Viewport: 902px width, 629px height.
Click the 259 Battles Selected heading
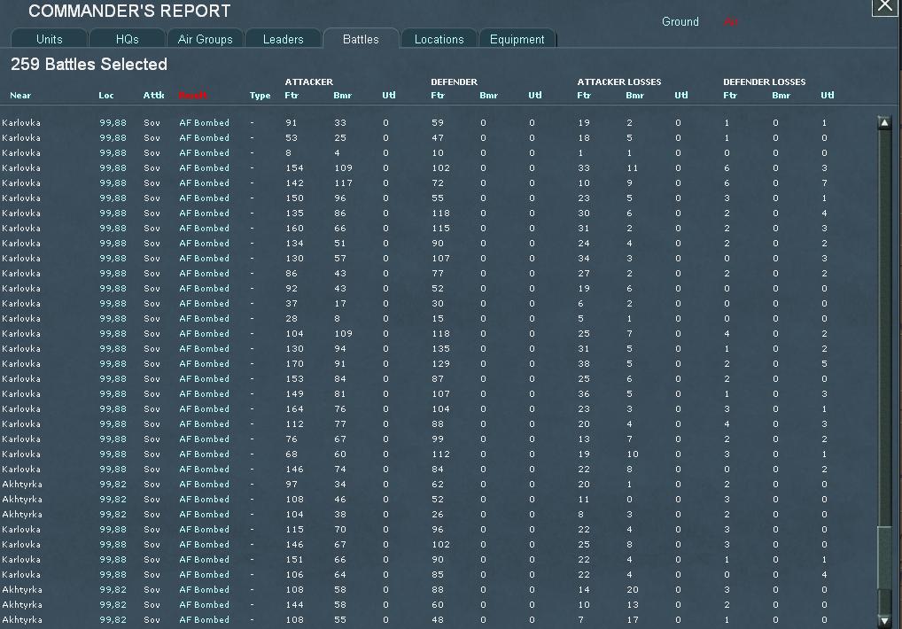tap(89, 65)
